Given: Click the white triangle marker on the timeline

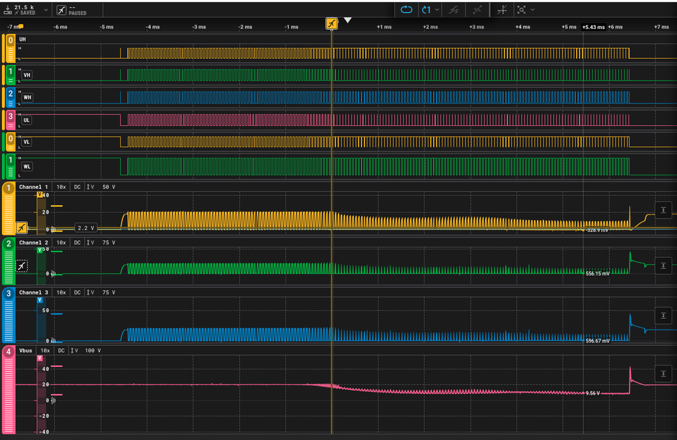Looking at the screenshot, I should [x=348, y=20].
